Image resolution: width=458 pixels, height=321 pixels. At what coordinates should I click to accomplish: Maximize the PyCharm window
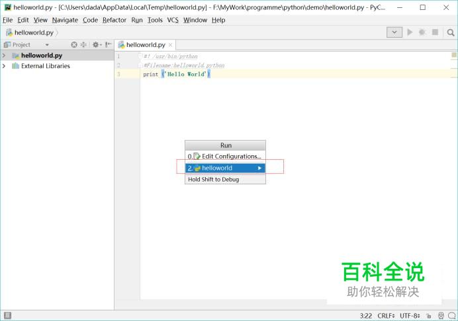[x=423, y=7]
